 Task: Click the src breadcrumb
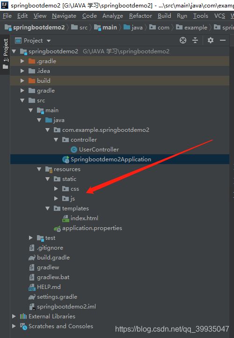click(x=80, y=28)
